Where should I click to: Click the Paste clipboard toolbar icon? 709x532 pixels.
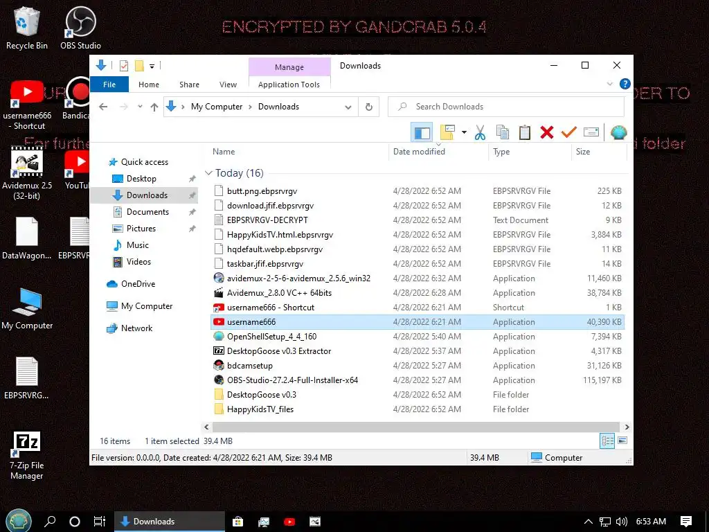tap(525, 132)
